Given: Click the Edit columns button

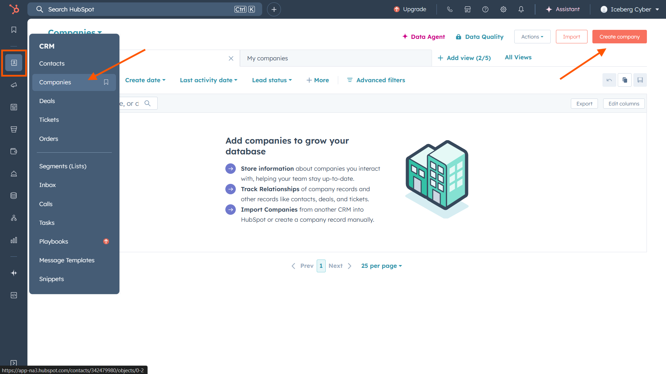Looking at the screenshot, I should (624, 104).
